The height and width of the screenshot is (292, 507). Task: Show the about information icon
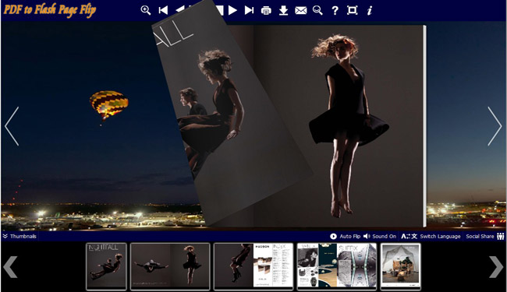click(369, 10)
